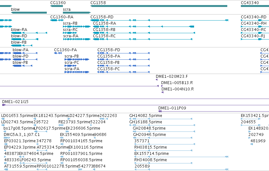Click the scra gene bar glyph
The height and width of the screenshot is (171, 269).
[x=77, y=13]
